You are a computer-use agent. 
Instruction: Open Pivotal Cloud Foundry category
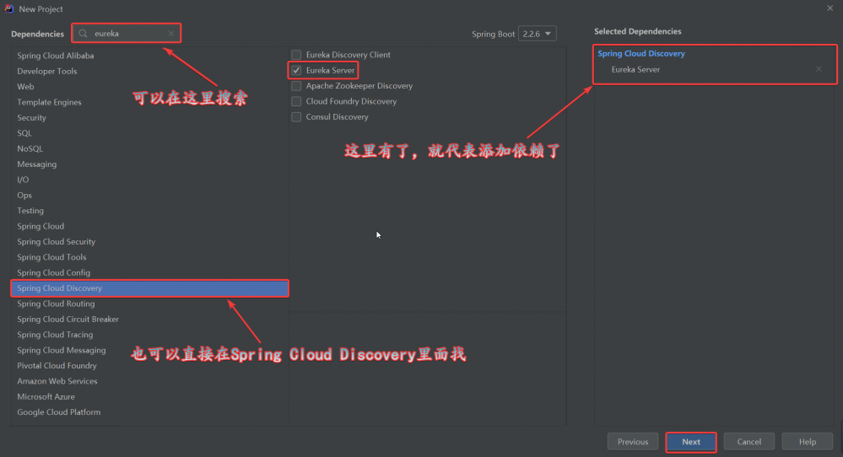coord(149,366)
